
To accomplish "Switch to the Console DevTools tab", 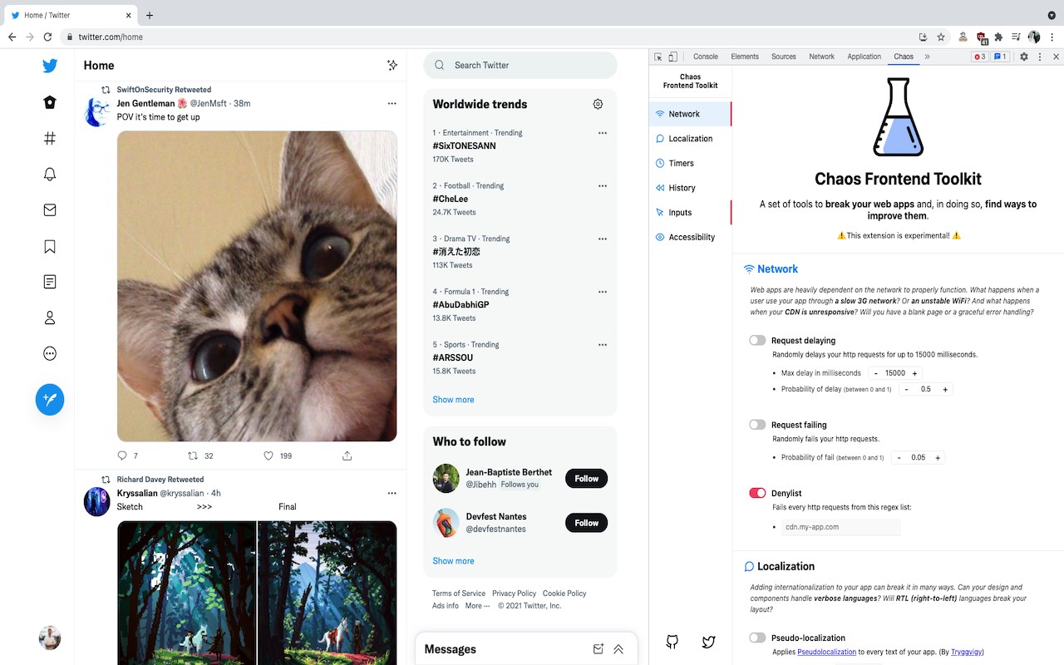I will [x=706, y=57].
